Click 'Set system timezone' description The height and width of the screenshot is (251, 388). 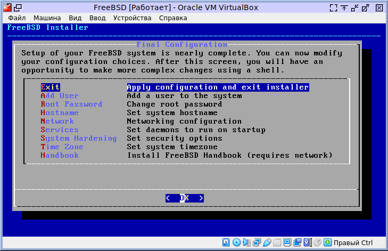coord(172,147)
